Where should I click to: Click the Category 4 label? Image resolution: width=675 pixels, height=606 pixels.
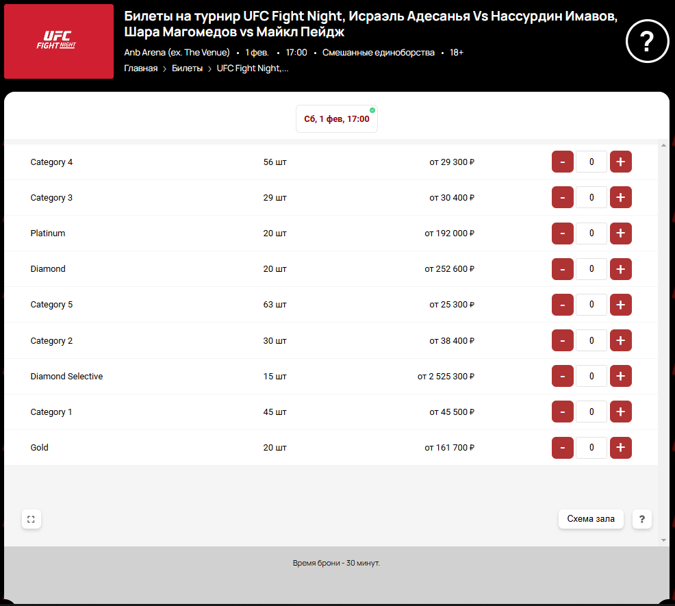pyautogui.click(x=51, y=162)
